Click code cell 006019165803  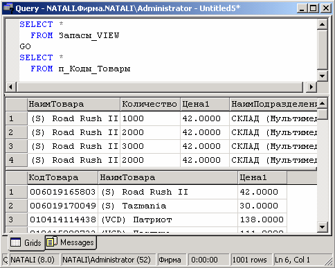(63, 192)
